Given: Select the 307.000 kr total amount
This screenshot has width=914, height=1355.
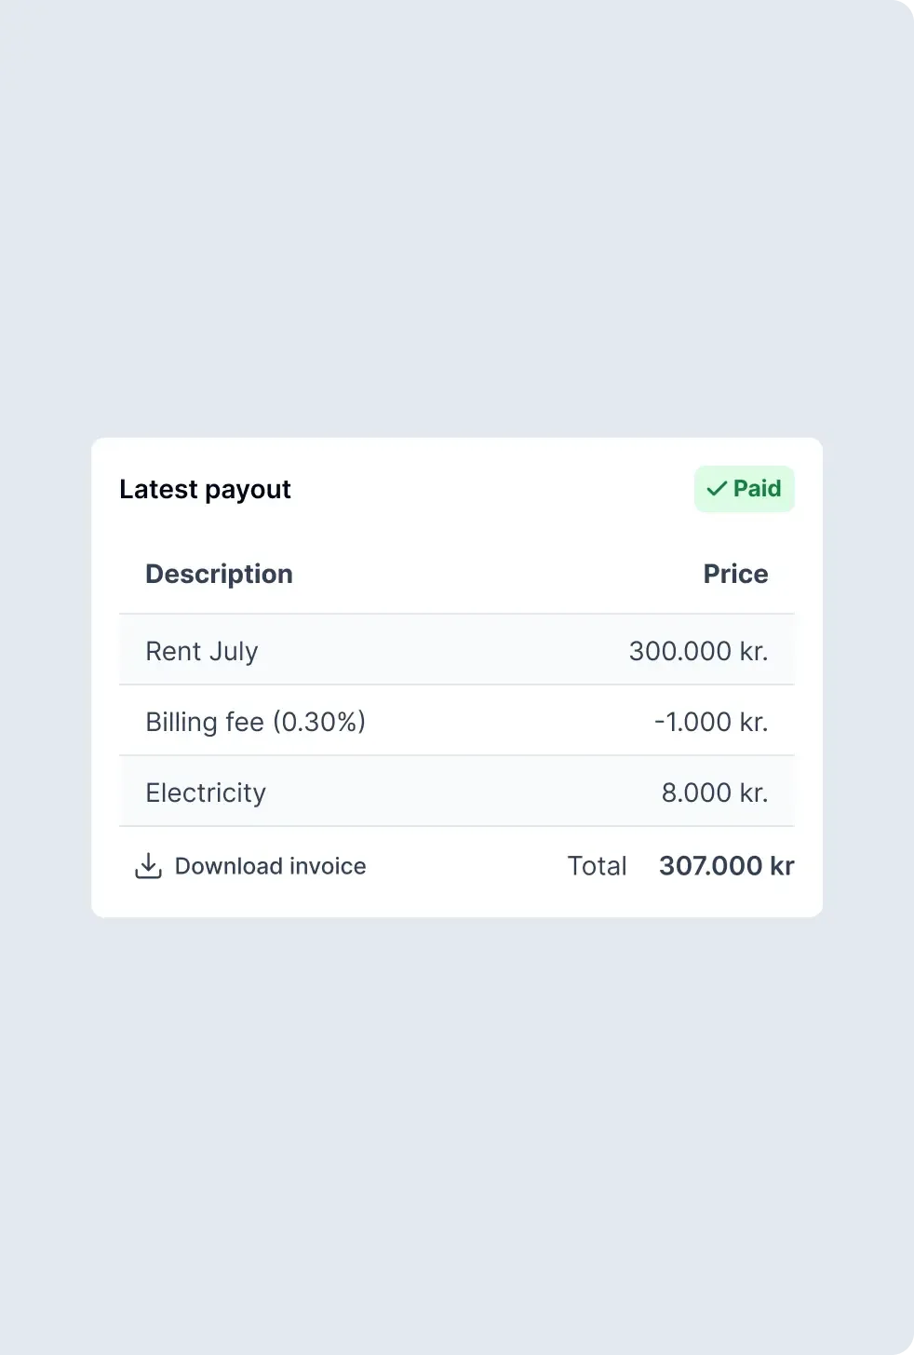Looking at the screenshot, I should tap(726, 866).
